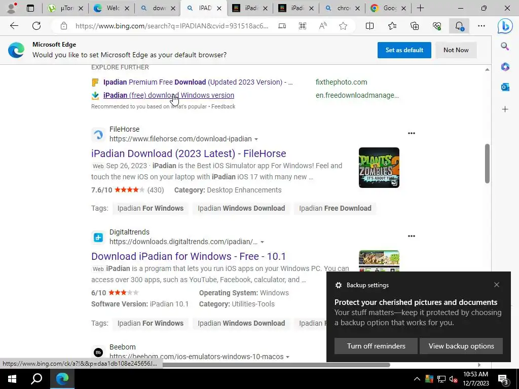Open taskbar clock showing 10:53 AM
Viewport: 519px width, 389px height.
(475, 379)
